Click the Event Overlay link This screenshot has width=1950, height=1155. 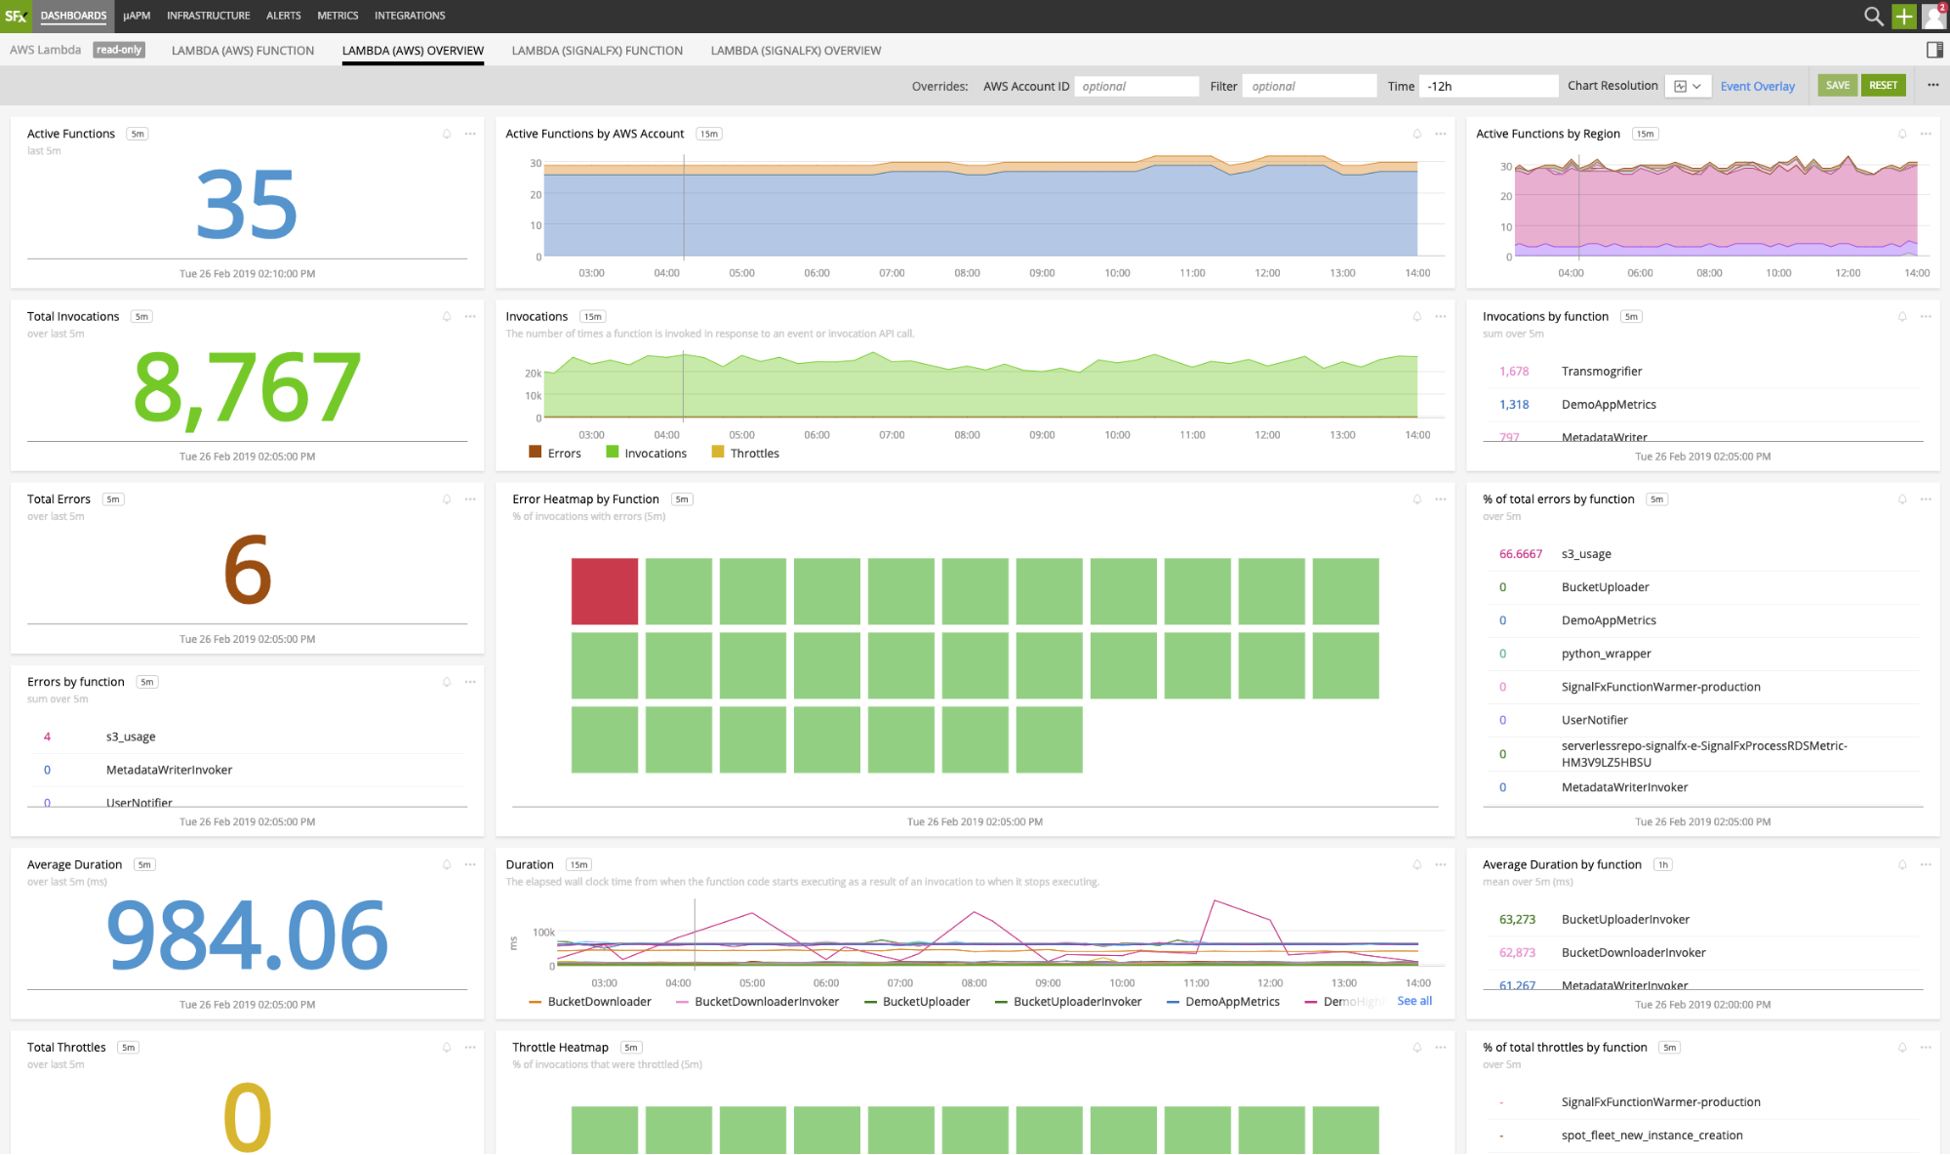click(1757, 86)
